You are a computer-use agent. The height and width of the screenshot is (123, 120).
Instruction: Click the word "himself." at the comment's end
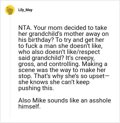(x=29, y=106)
